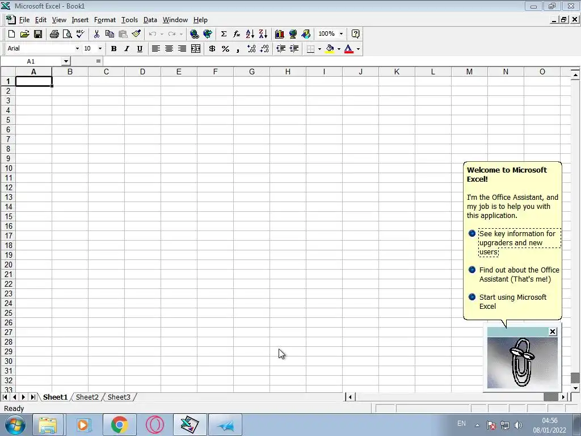Open Google Chrome from the taskbar
Image resolution: width=581 pixels, height=436 pixels.
(x=119, y=425)
